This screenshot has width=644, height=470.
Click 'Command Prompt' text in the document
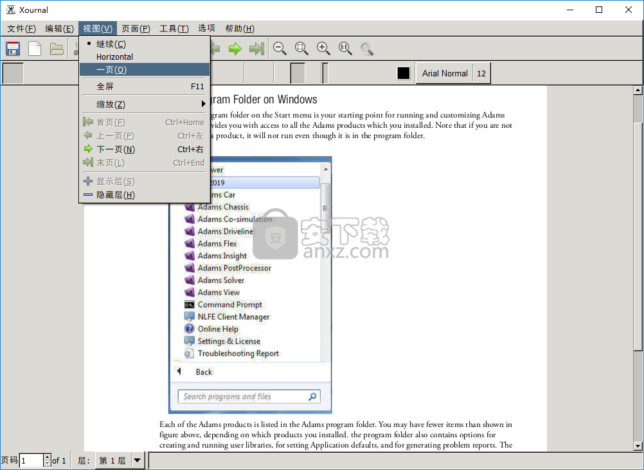coord(230,304)
